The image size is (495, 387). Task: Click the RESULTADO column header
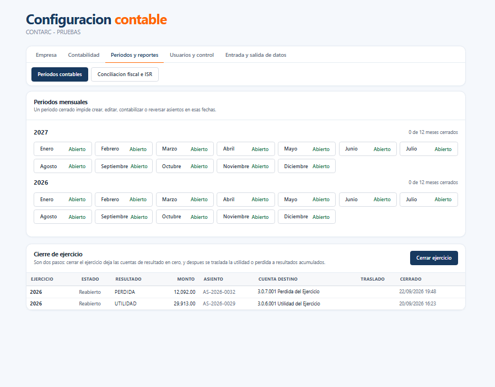[128, 279]
